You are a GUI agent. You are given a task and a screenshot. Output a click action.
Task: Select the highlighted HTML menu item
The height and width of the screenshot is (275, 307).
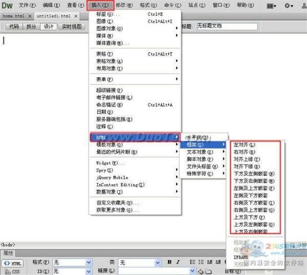pyautogui.click(x=135, y=137)
